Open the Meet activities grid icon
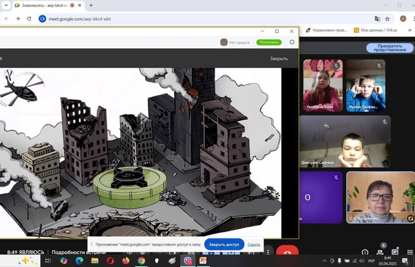The width and height of the screenshot is (415, 267). tap(410, 252)
